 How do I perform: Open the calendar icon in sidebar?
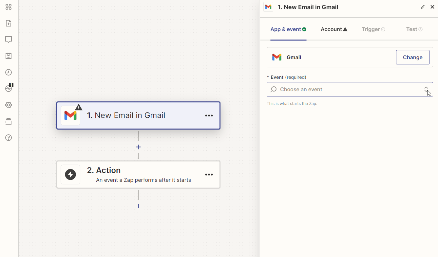coord(9,56)
